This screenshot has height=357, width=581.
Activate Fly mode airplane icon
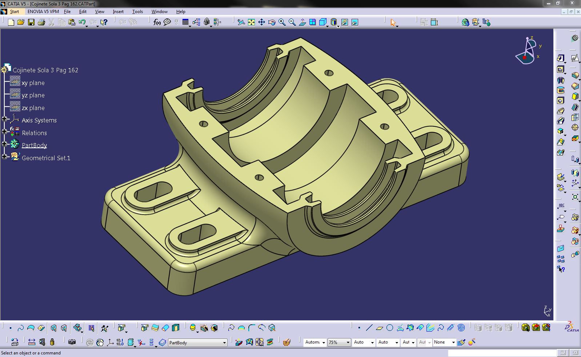(241, 23)
